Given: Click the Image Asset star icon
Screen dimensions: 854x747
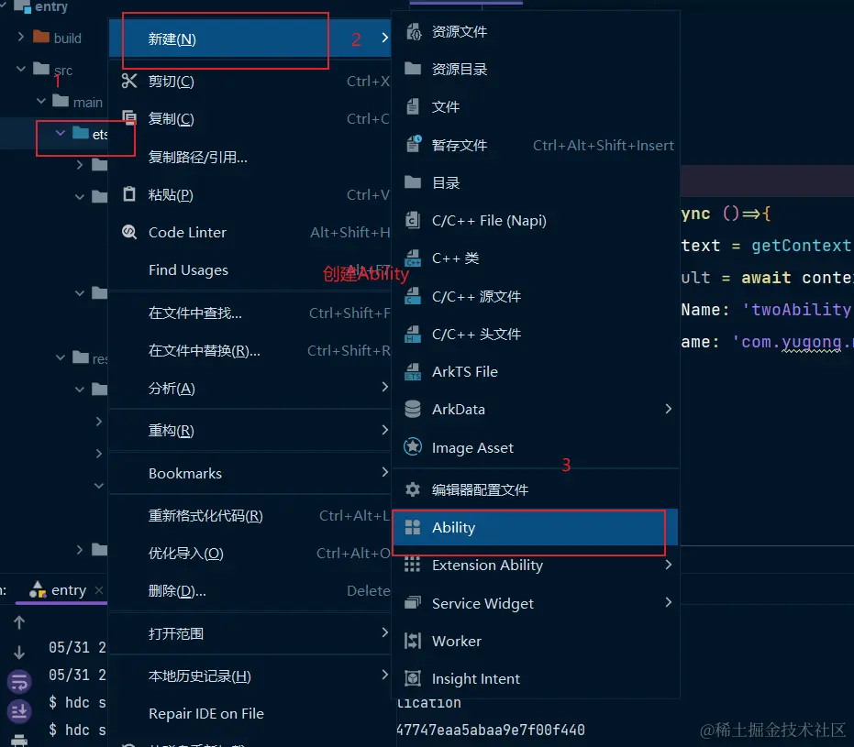Looking at the screenshot, I should [413, 447].
